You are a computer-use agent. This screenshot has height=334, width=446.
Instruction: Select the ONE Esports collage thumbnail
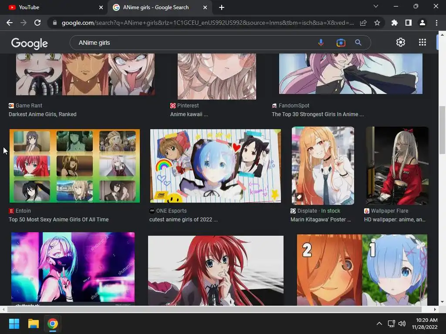215,166
